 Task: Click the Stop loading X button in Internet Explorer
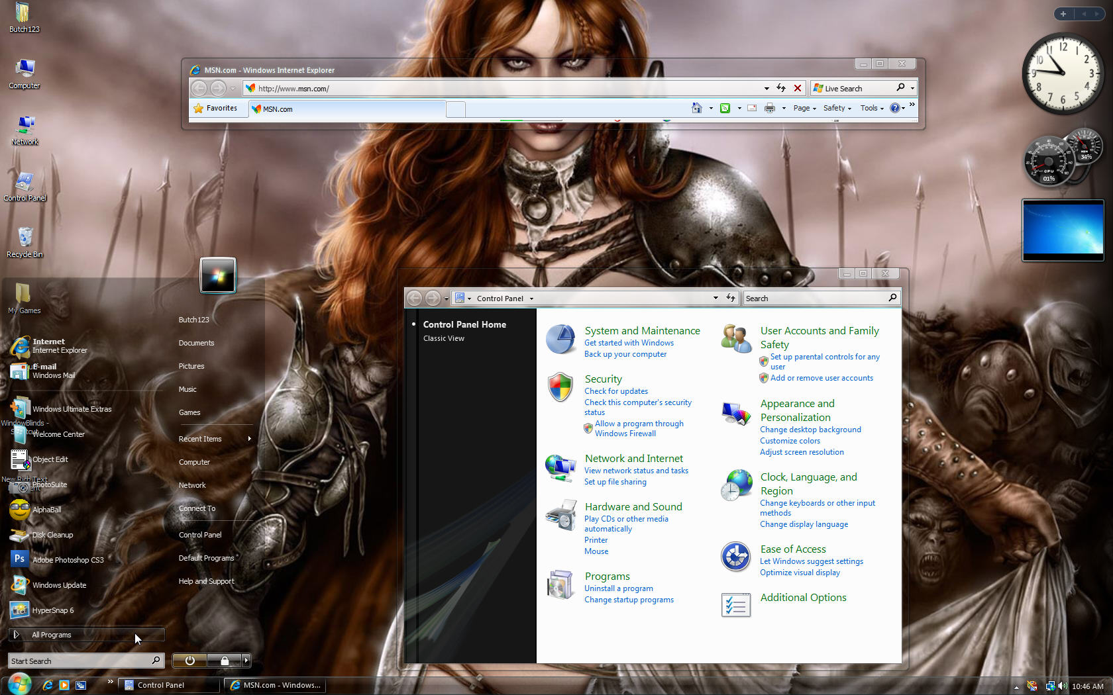[x=798, y=88]
